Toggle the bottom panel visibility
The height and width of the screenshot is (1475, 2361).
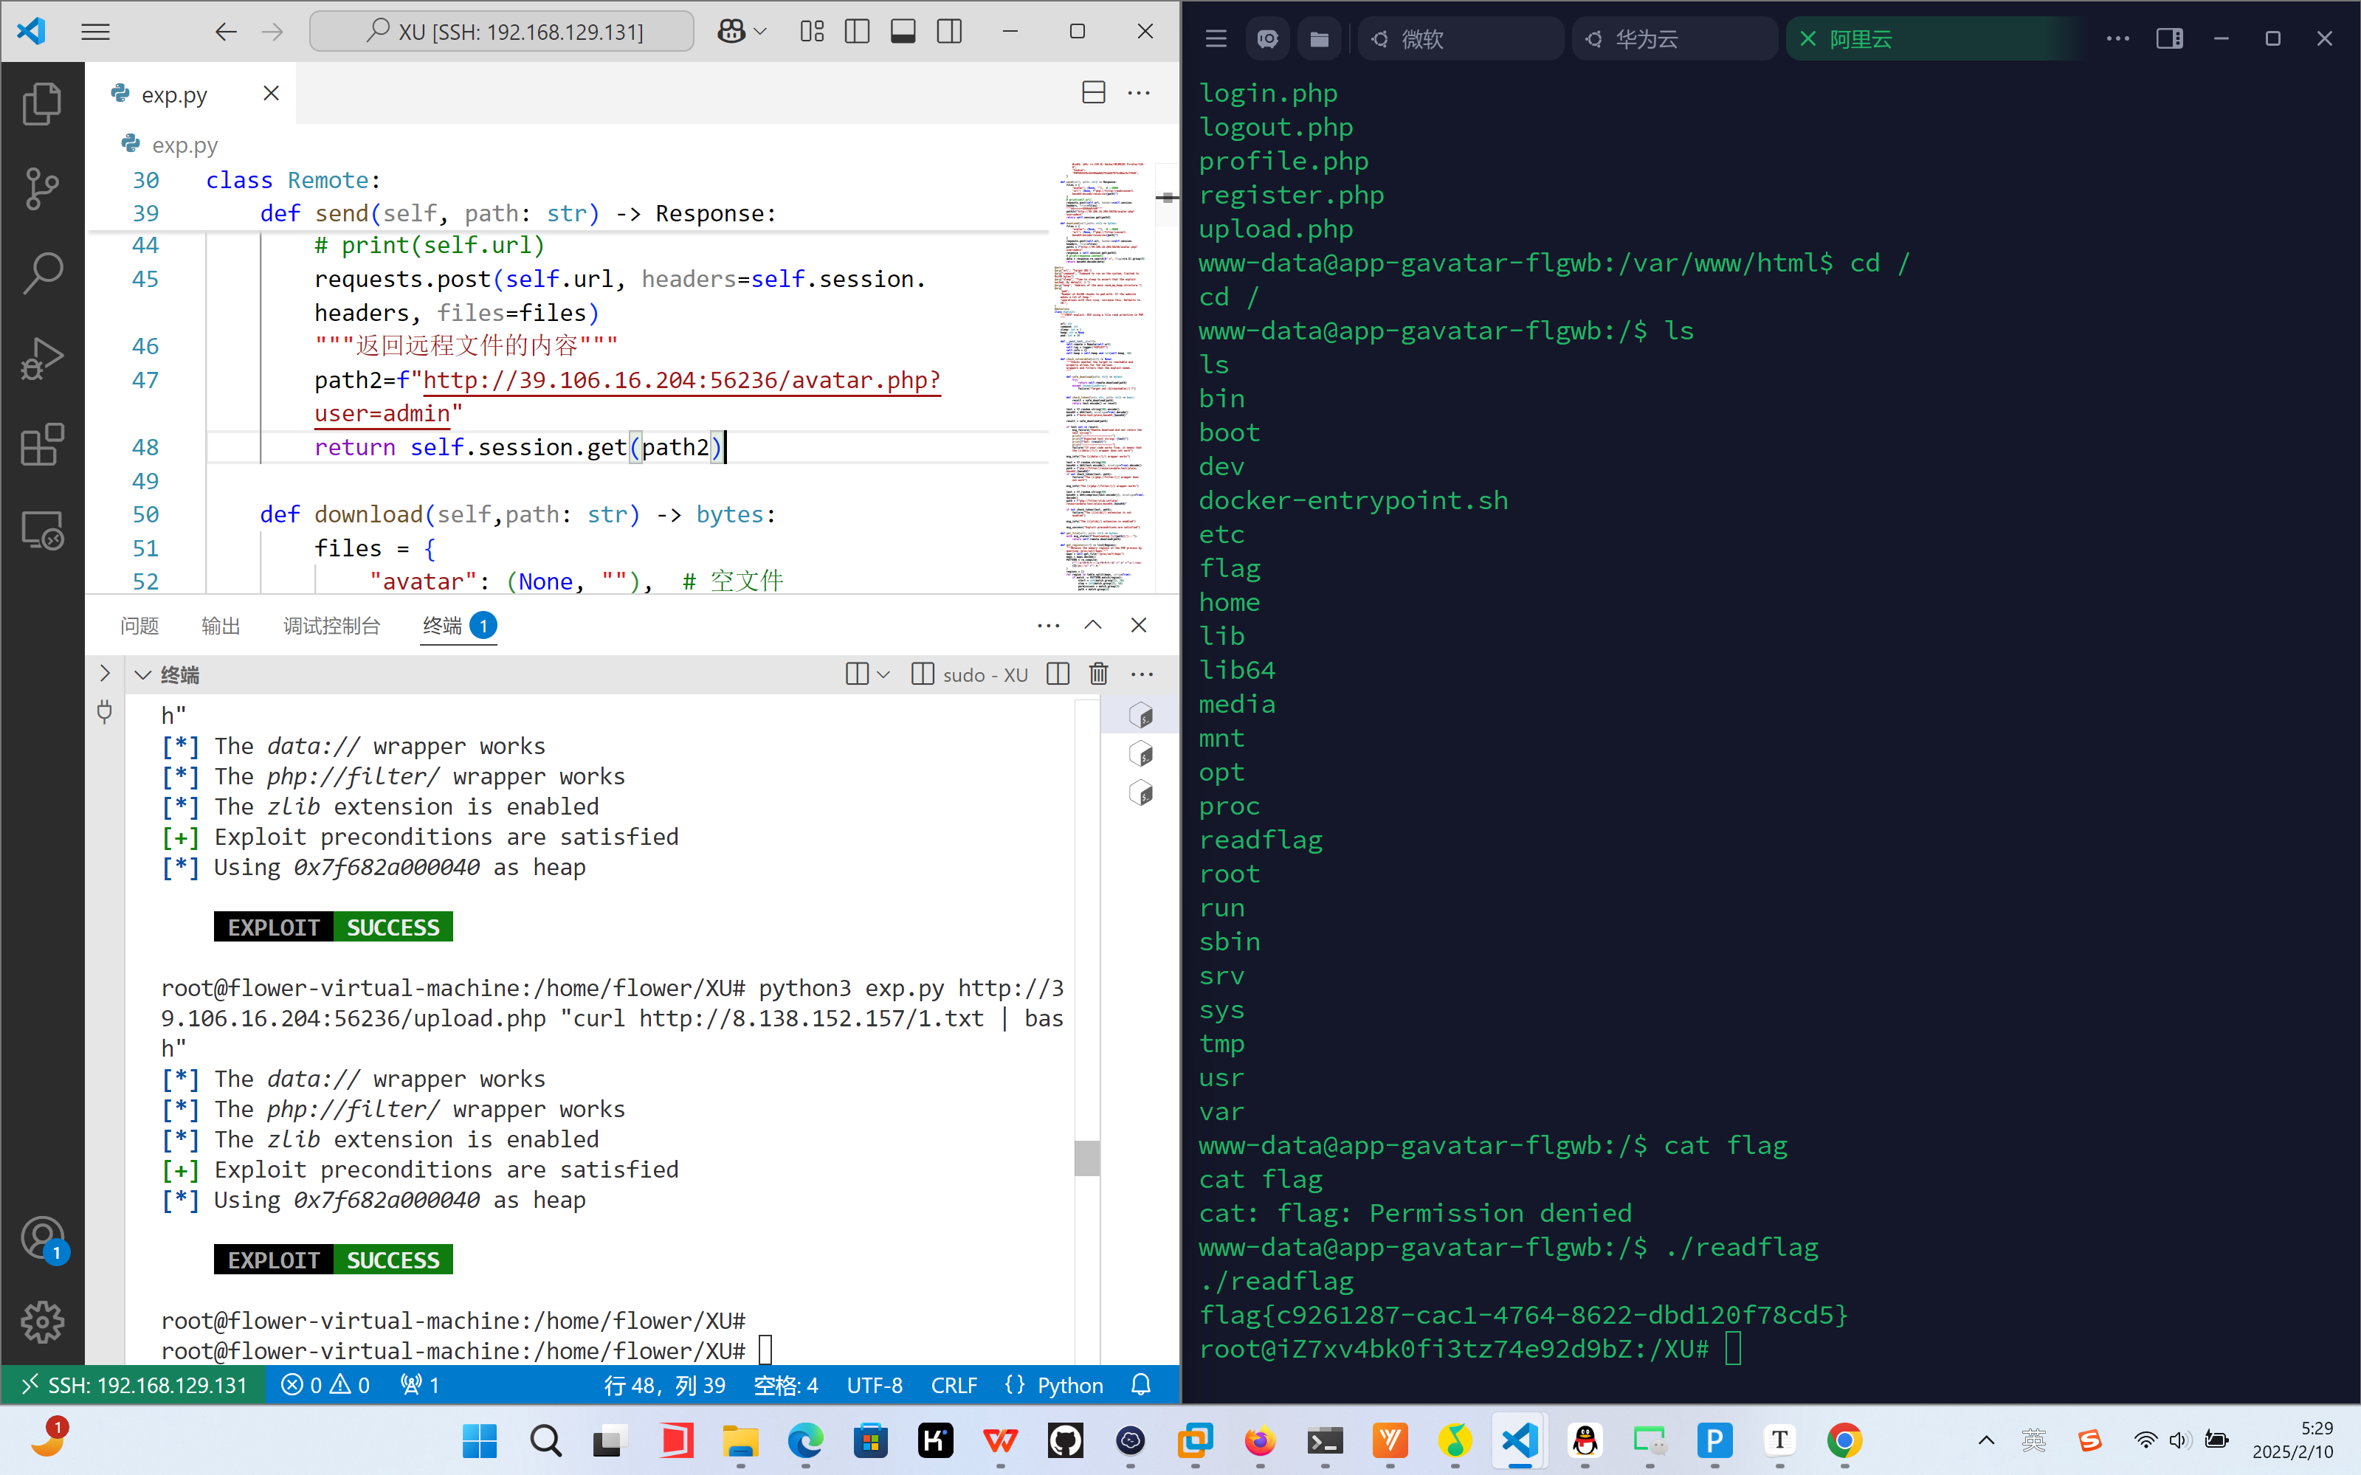(903, 32)
